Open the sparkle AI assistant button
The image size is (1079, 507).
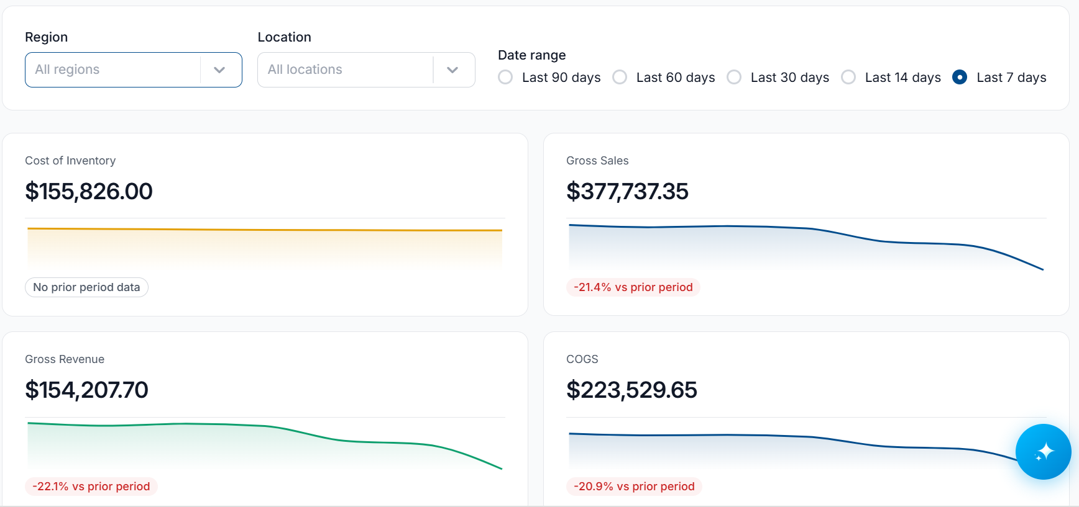click(x=1043, y=452)
